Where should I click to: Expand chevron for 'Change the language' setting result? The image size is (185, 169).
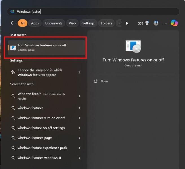[x=80, y=72]
